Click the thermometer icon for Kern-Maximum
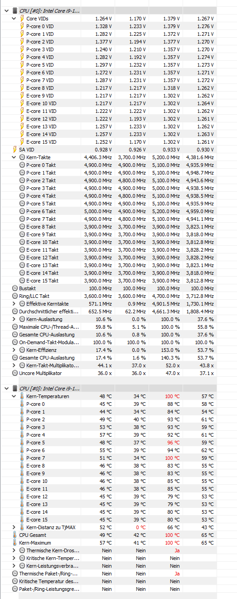 click(15, 542)
